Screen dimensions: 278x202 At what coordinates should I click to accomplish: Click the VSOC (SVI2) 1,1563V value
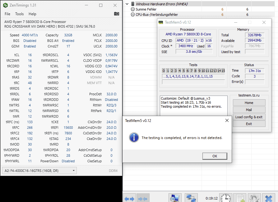pyautogui.click(x=111, y=55)
